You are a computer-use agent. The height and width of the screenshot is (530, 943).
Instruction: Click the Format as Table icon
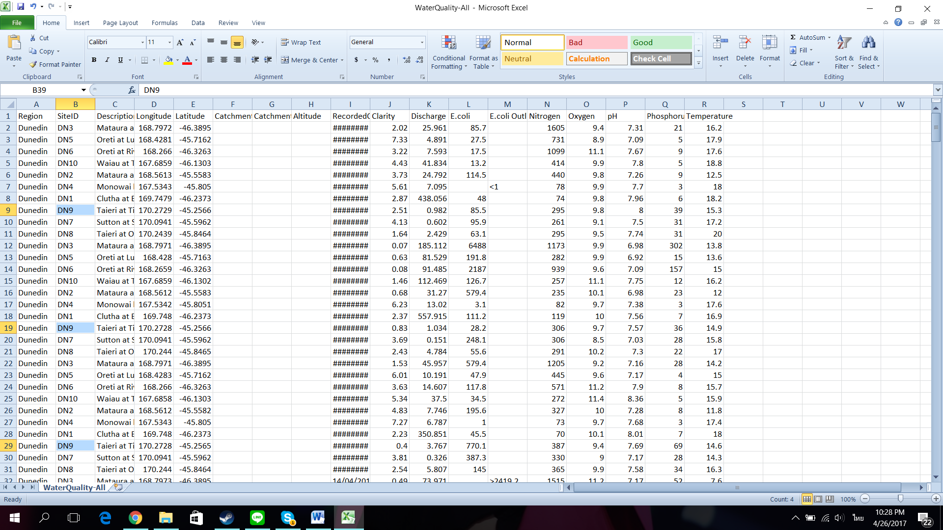point(483,44)
